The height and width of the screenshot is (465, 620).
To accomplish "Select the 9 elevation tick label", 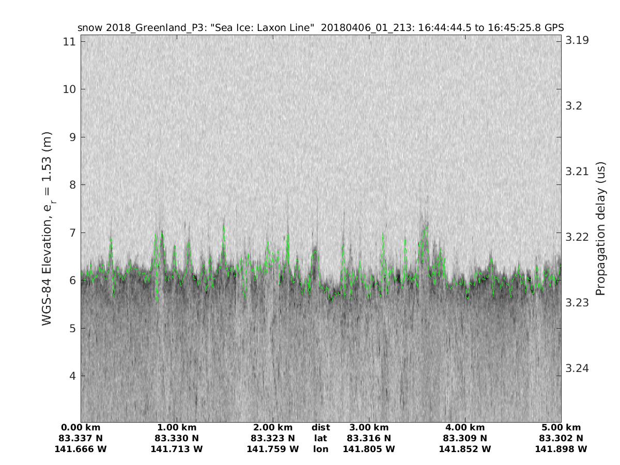I will 73,137.
